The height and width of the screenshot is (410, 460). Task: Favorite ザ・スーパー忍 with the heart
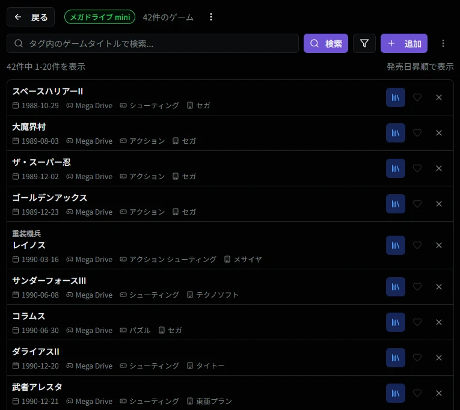pos(417,168)
